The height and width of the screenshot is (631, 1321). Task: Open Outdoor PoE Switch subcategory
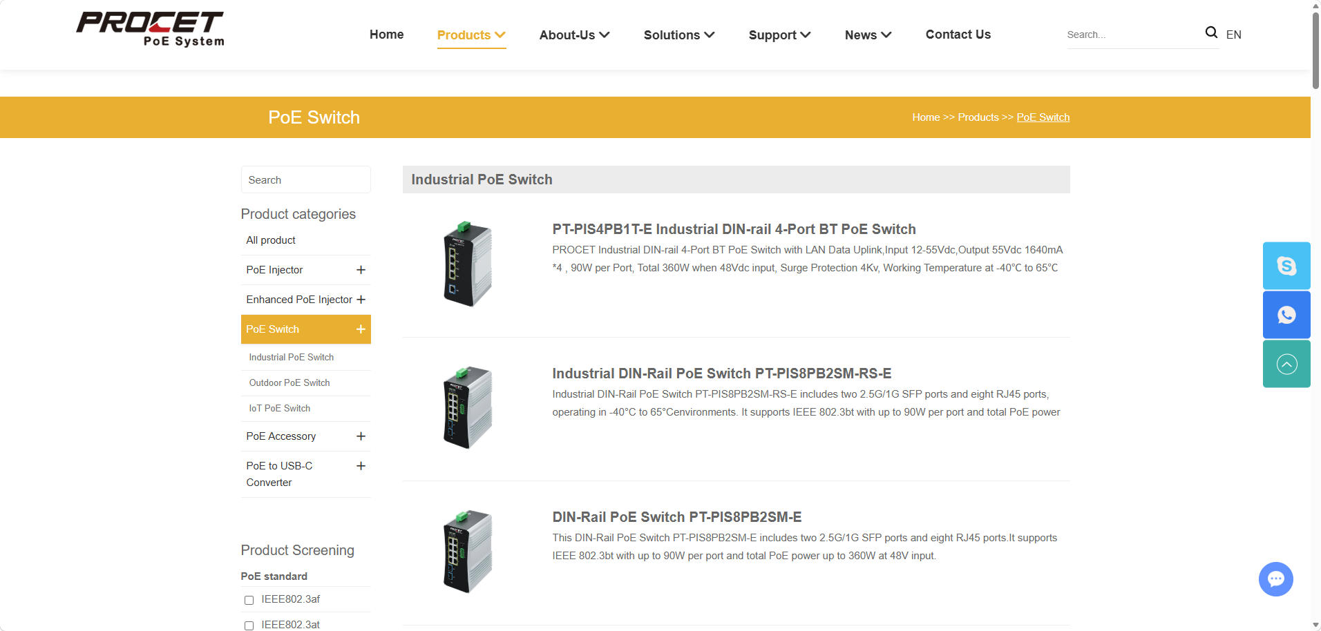(289, 382)
